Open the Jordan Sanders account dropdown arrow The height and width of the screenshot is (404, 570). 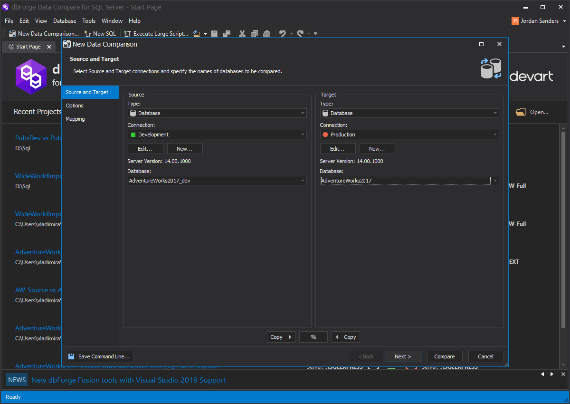pos(565,21)
